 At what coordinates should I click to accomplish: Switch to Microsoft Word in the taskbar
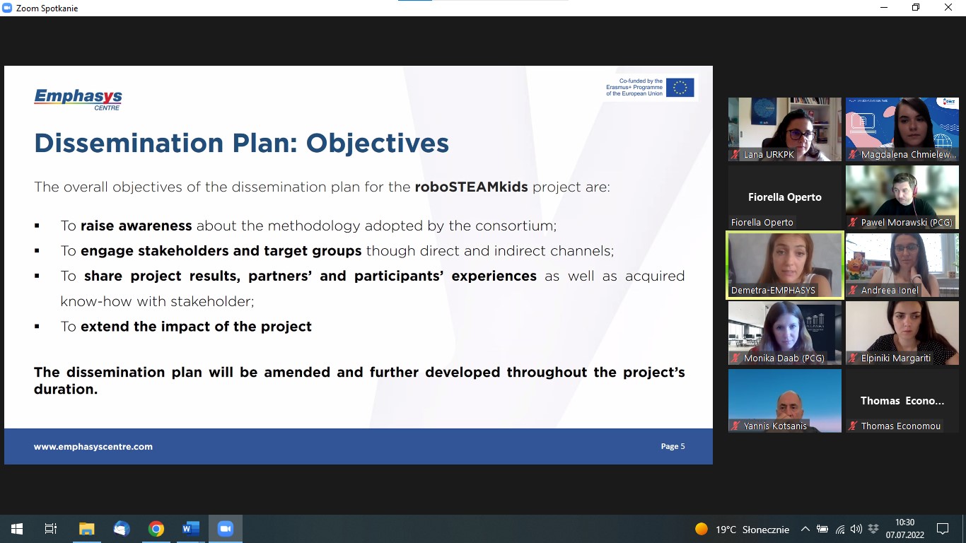190,529
